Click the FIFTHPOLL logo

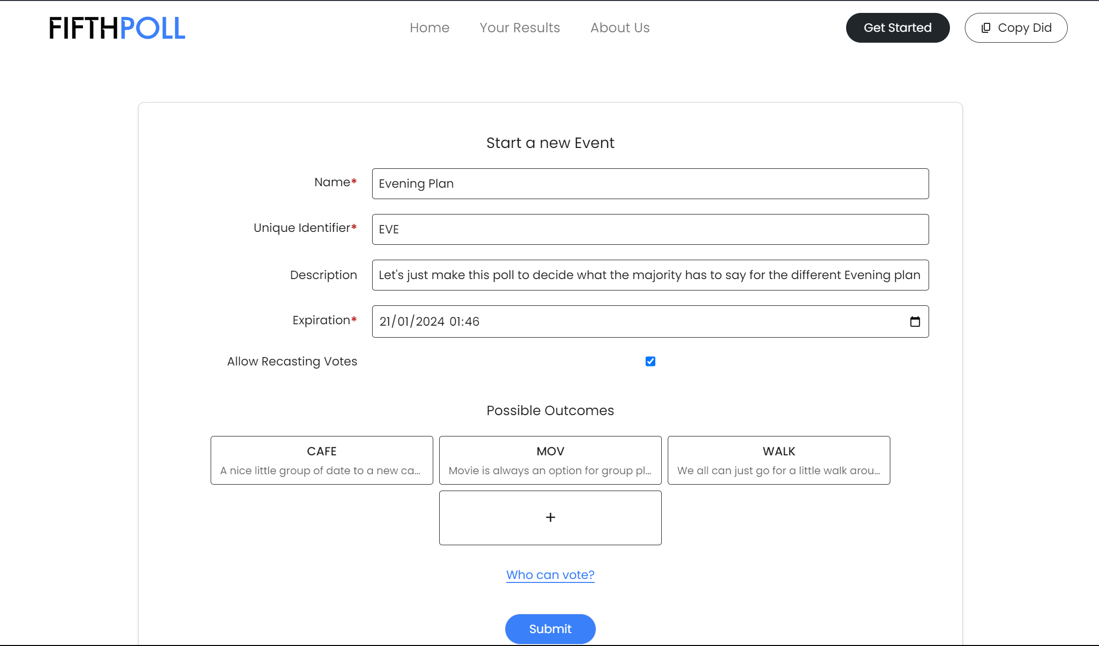pos(117,28)
